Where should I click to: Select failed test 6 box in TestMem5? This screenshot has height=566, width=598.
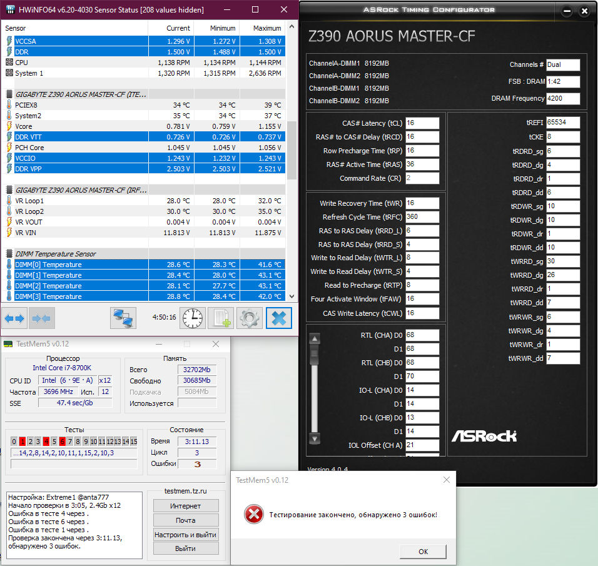pos(62,442)
